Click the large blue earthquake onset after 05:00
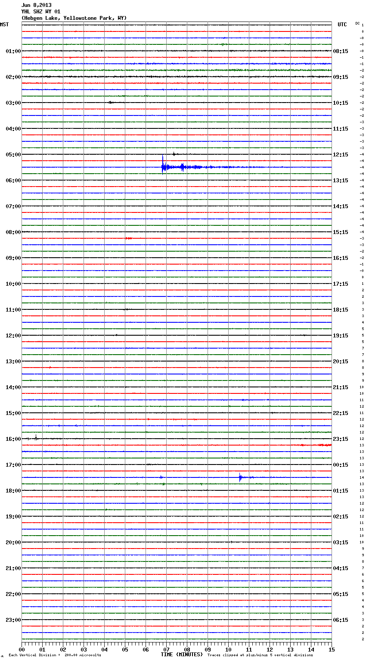 [x=163, y=166]
